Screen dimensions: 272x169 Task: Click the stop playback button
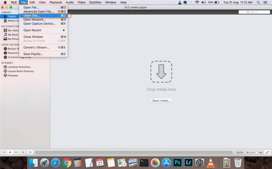(23, 152)
